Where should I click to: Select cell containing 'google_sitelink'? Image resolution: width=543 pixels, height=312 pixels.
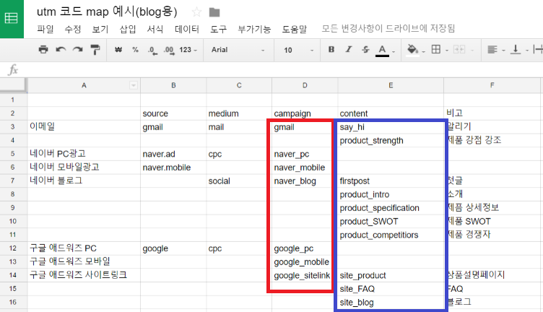coord(305,275)
